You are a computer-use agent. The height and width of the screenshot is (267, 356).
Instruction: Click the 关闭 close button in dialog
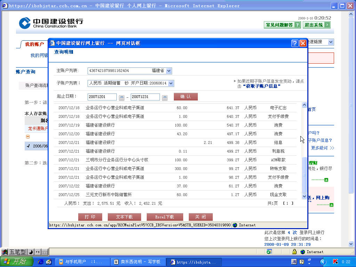pyautogui.click(x=201, y=217)
